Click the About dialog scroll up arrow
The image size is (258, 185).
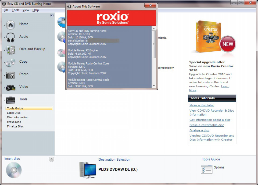pyautogui.click(x=154, y=28)
